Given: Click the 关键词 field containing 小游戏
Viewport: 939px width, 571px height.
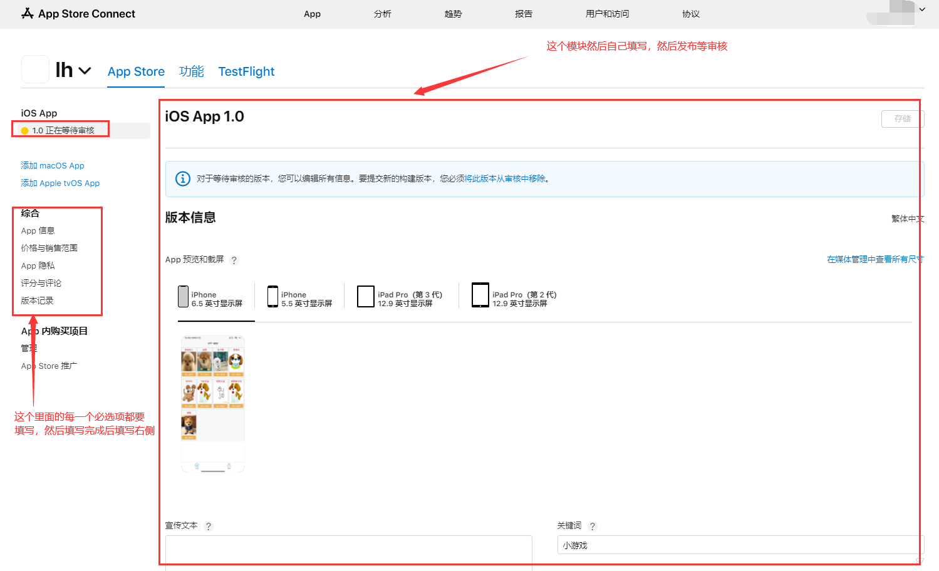Looking at the screenshot, I should [x=740, y=545].
